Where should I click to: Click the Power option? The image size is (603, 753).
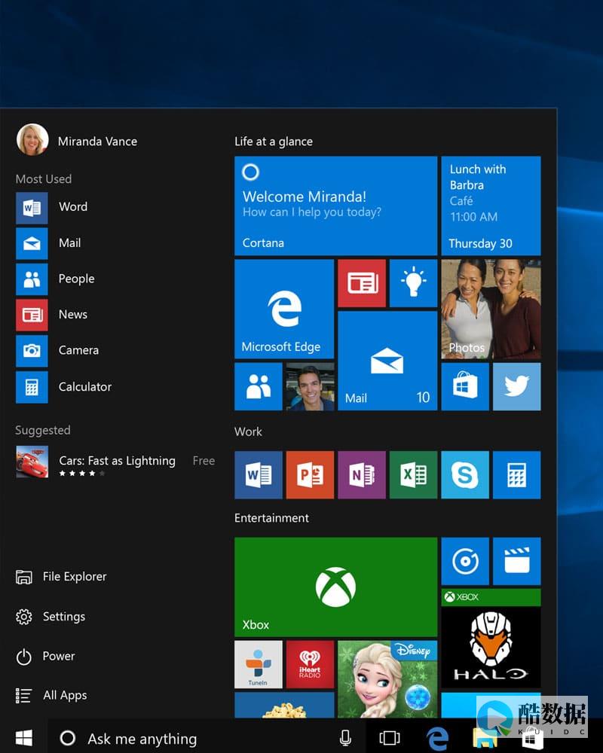45,657
